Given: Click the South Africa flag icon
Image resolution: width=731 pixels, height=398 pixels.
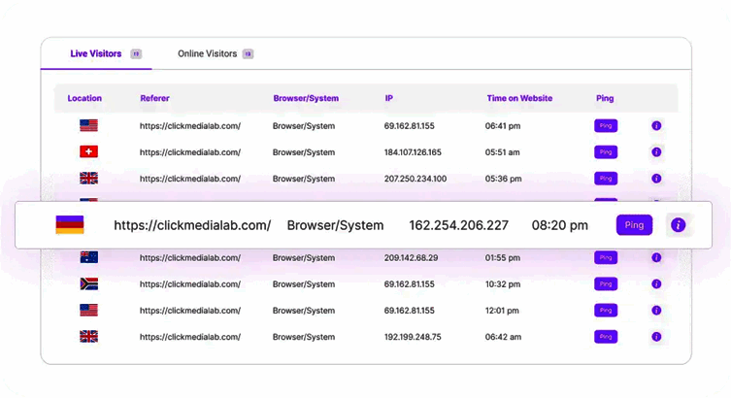Looking at the screenshot, I should [x=89, y=284].
